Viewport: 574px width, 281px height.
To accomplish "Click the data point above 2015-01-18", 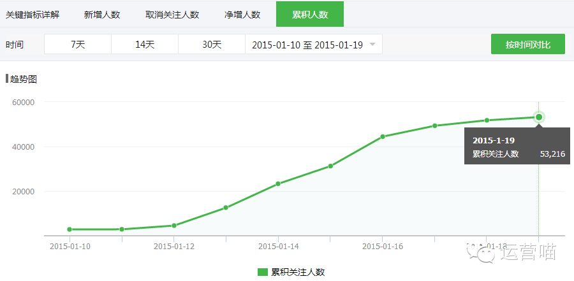I will 487,120.
